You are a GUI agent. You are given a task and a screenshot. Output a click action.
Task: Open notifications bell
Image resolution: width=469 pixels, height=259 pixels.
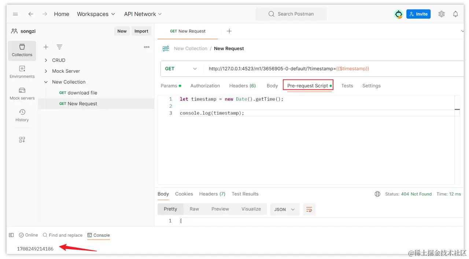[x=455, y=14]
